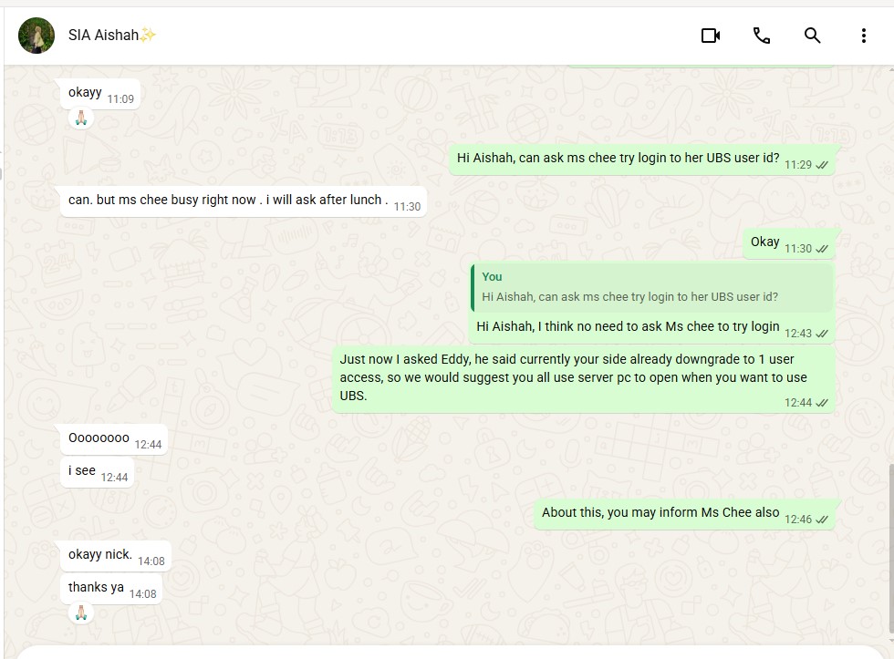
Task: Click praying hands reaction under okayy message
Action: (x=81, y=118)
